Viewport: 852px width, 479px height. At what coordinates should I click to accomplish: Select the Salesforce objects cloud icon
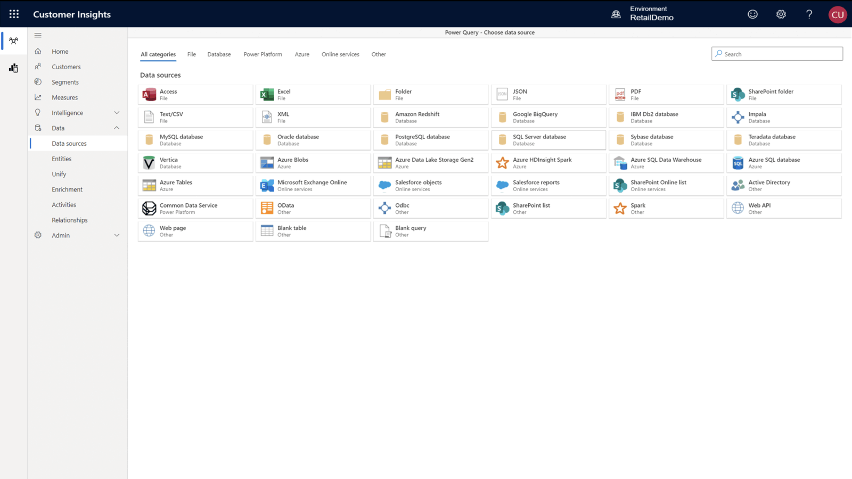[384, 185]
